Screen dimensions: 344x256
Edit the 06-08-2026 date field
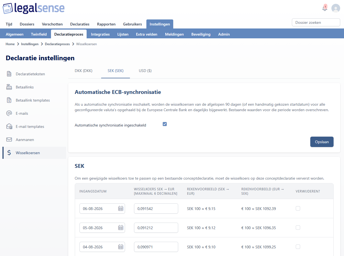(x=102, y=209)
